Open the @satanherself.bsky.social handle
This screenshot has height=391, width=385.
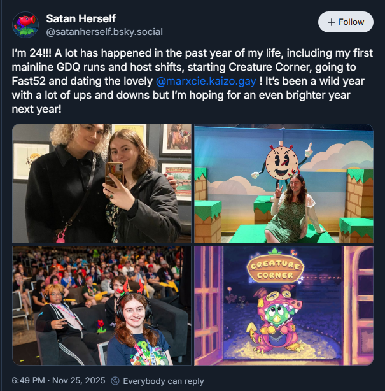[104, 32]
